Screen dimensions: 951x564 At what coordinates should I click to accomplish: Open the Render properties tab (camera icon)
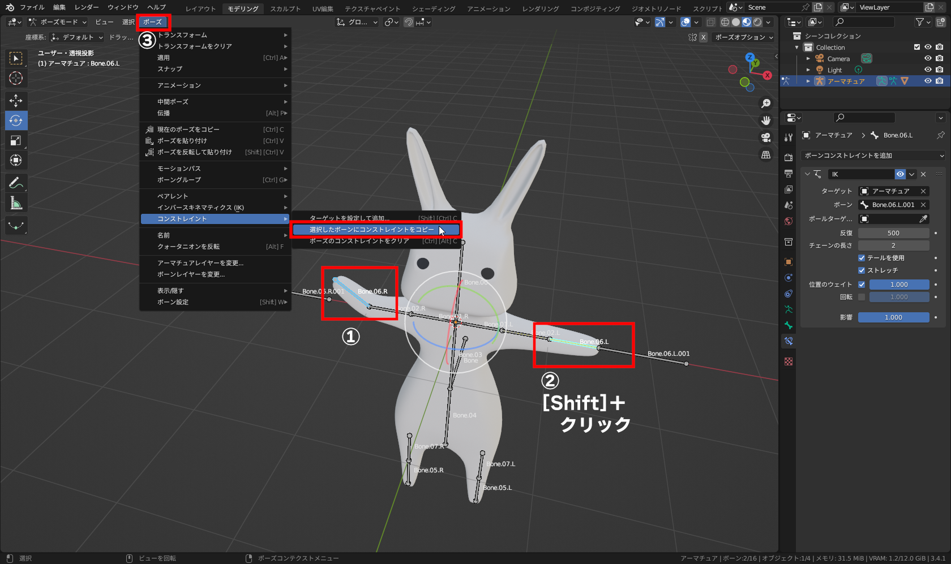788,157
